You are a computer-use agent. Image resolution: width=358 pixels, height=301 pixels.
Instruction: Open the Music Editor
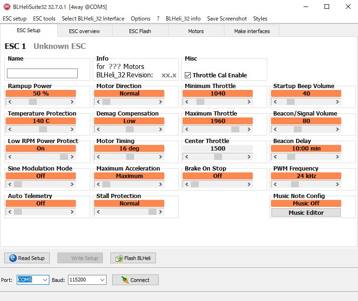(x=306, y=212)
